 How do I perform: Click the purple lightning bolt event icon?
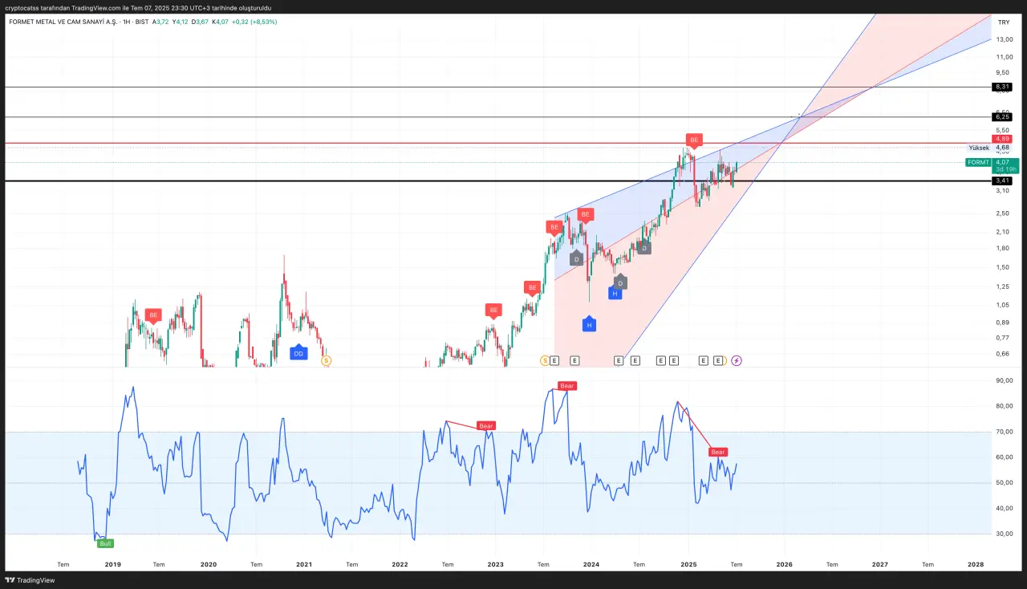pyautogui.click(x=737, y=361)
